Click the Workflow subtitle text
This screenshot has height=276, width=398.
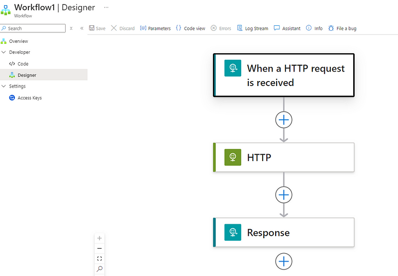[23, 16]
